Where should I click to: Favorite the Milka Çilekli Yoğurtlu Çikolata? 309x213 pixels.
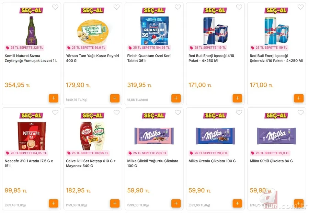coord(178,112)
